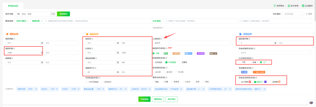Open the 我的模板 template dropdown
Image resolution: width=316 pixels, height=107 pixels.
[293, 14]
